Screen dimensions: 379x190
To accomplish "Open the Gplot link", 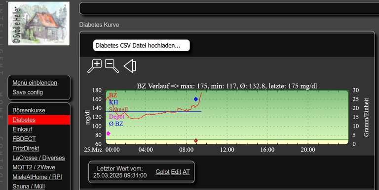I will (162, 172).
